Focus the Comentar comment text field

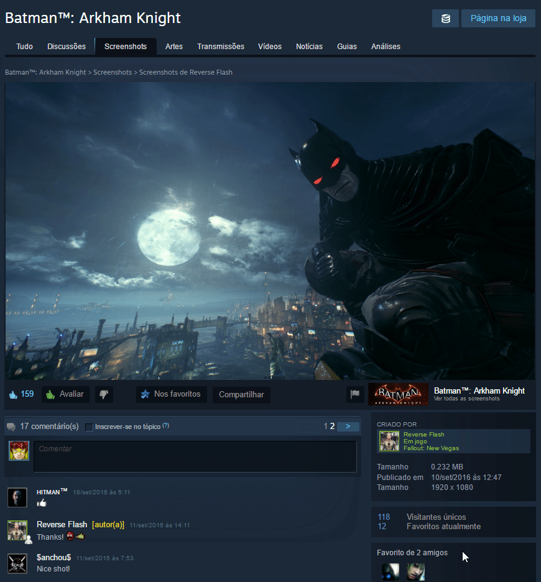[x=195, y=456]
